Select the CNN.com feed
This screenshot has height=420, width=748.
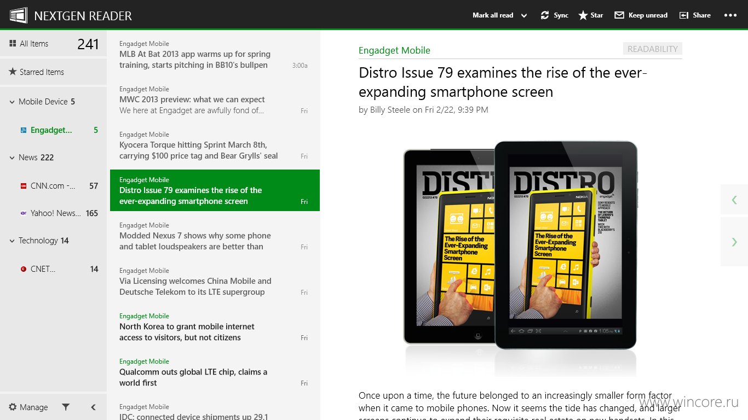coord(53,186)
